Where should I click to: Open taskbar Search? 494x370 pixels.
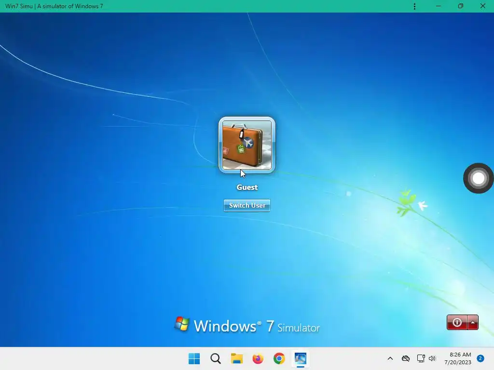tap(216, 358)
